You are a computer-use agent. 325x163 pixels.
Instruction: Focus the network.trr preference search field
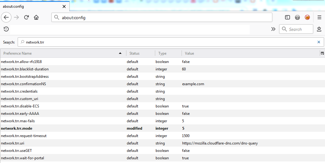171,42
